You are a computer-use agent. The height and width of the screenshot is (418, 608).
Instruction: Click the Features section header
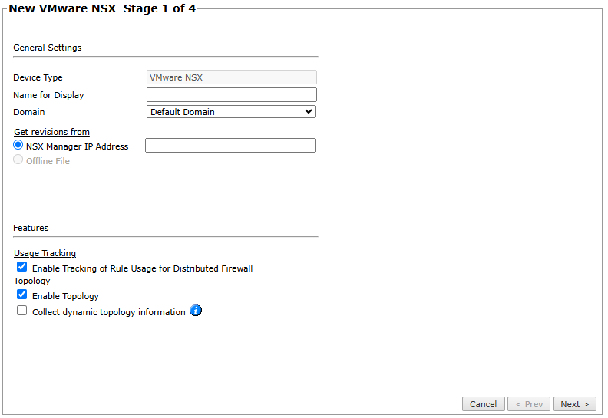point(31,228)
